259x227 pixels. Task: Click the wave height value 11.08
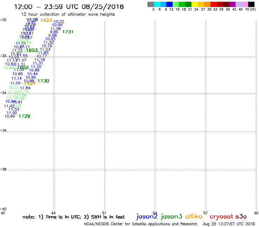(x=56, y=29)
